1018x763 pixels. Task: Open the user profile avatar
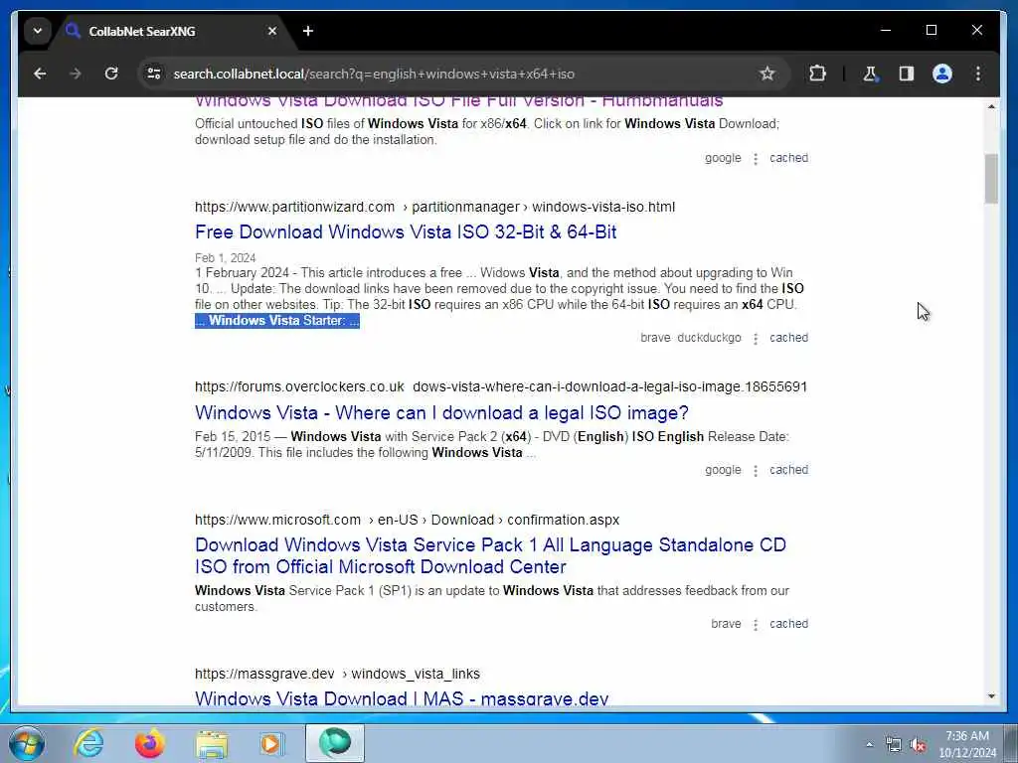click(942, 74)
